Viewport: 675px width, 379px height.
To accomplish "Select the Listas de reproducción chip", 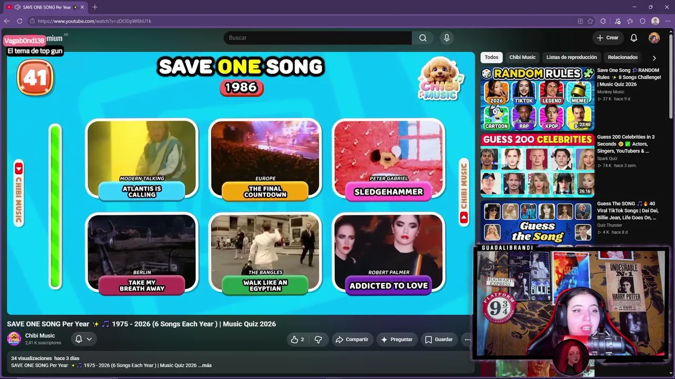I will coord(572,57).
